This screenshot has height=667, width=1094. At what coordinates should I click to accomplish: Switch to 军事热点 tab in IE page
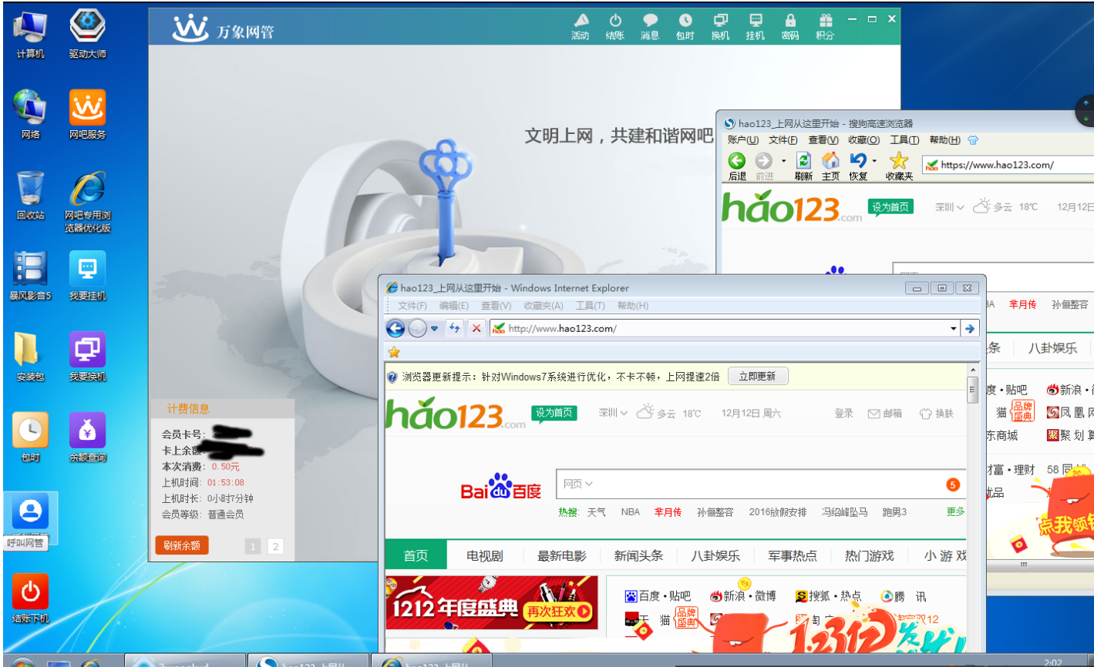(792, 556)
